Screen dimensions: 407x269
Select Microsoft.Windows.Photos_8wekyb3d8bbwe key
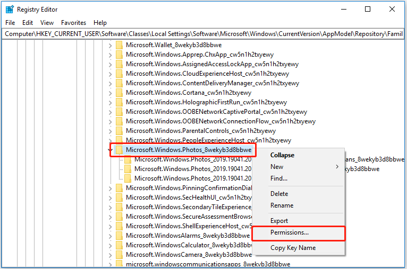189,150
